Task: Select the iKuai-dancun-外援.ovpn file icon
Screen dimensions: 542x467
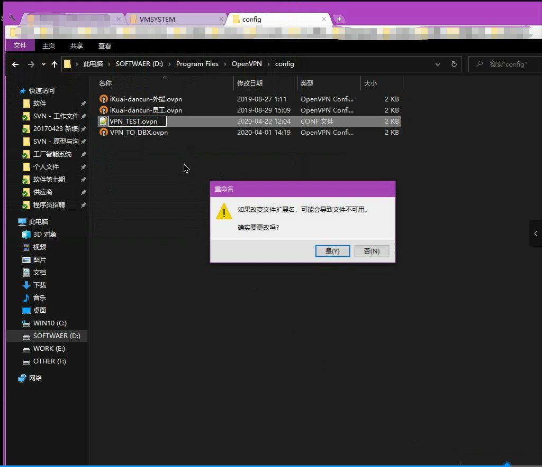Action: point(104,99)
